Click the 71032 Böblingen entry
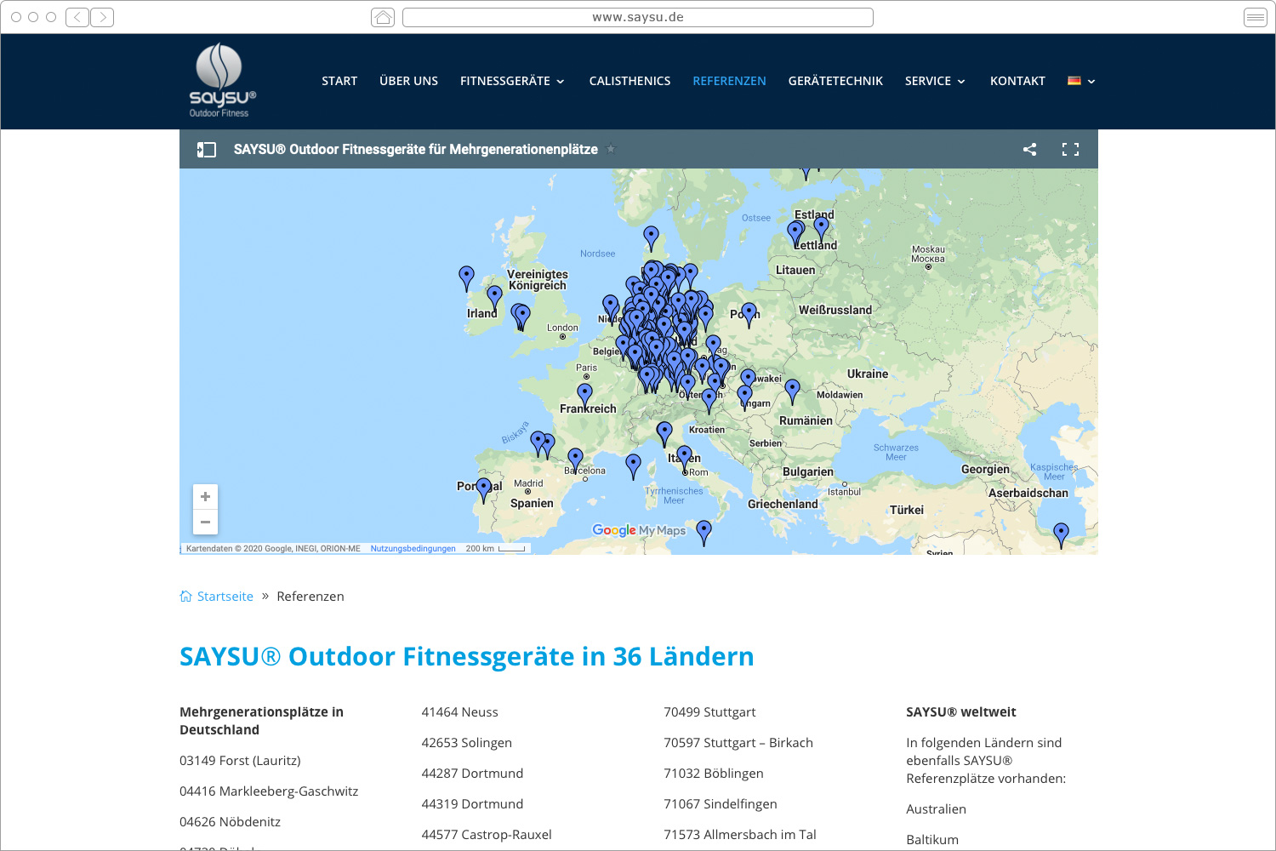The width and height of the screenshot is (1276, 851). point(714,774)
